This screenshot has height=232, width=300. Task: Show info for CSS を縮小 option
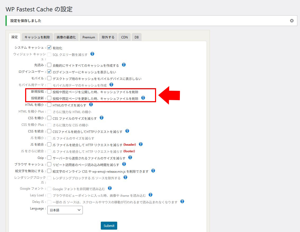click(x=102, y=118)
